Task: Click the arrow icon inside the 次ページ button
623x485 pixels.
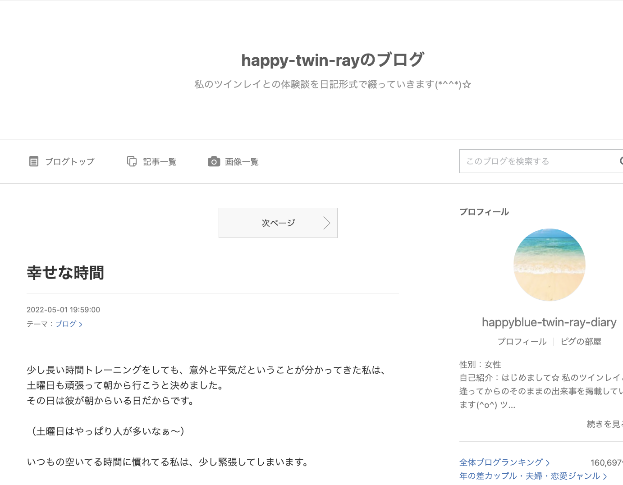Action: (326, 223)
